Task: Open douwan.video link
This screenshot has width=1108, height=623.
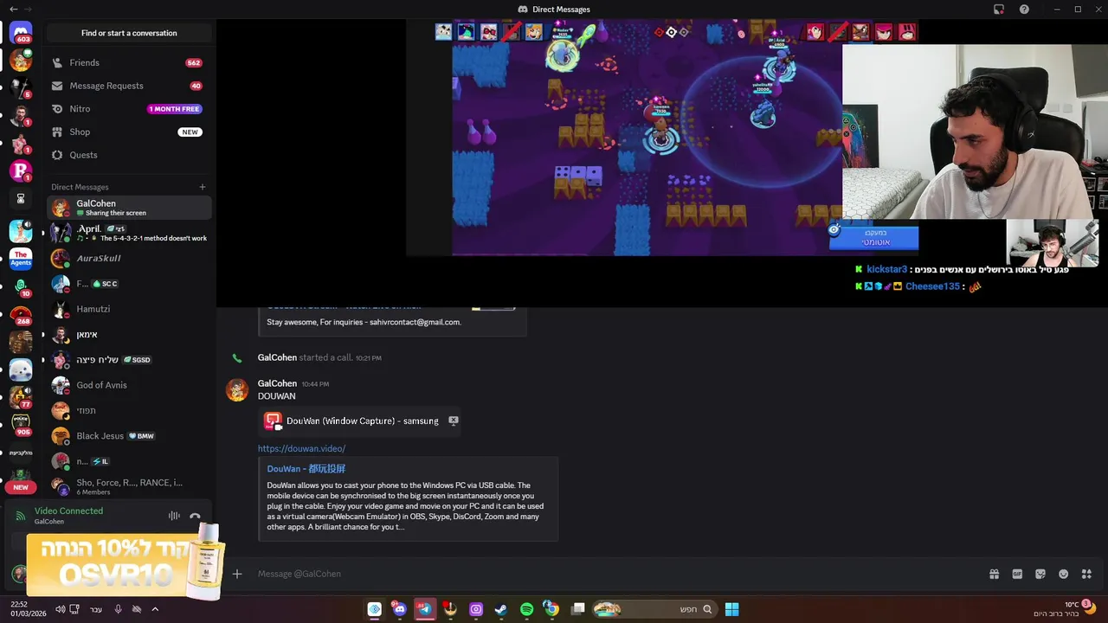Action: 301,448
